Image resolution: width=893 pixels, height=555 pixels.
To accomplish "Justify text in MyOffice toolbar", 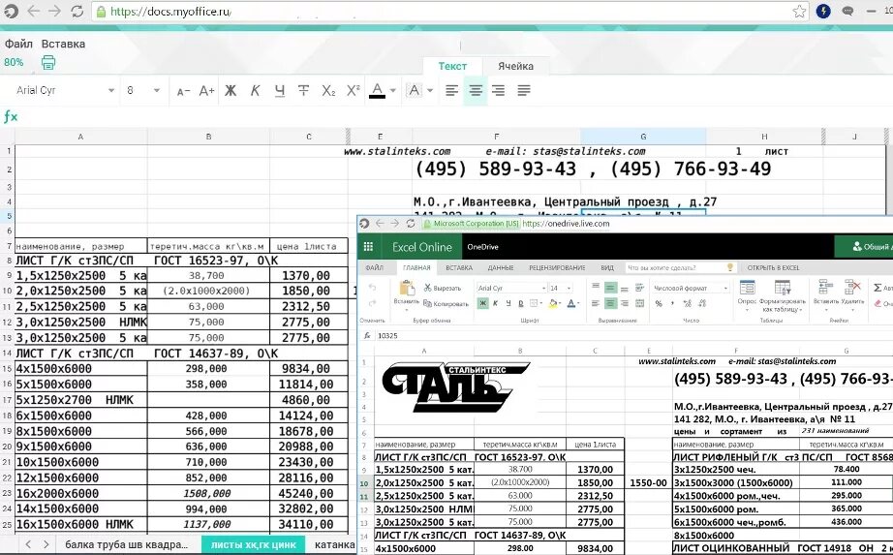I will 523,91.
